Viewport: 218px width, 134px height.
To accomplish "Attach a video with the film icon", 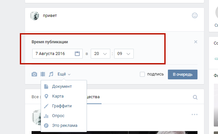I will click(43, 74).
